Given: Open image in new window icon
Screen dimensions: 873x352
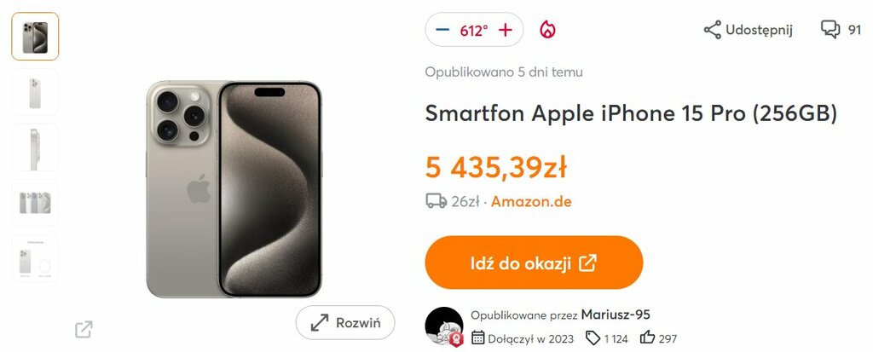Looking at the screenshot, I should click(x=84, y=329).
